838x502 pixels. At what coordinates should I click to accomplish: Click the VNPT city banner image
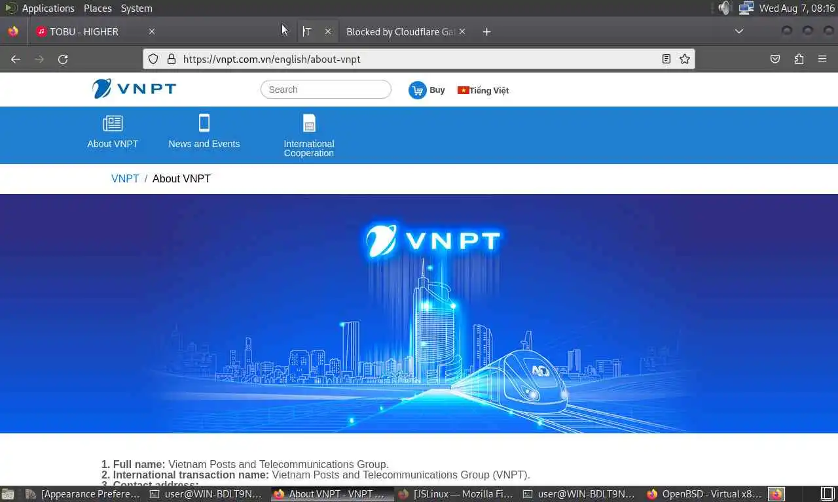click(419, 314)
